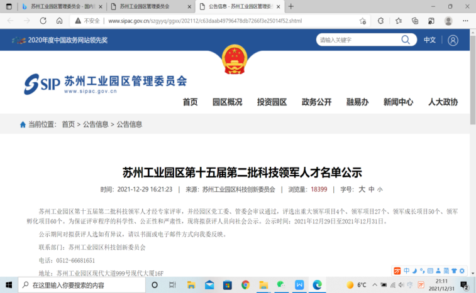Click the SIP site logo
This screenshot has width=476, height=293.
pyautogui.click(x=105, y=84)
